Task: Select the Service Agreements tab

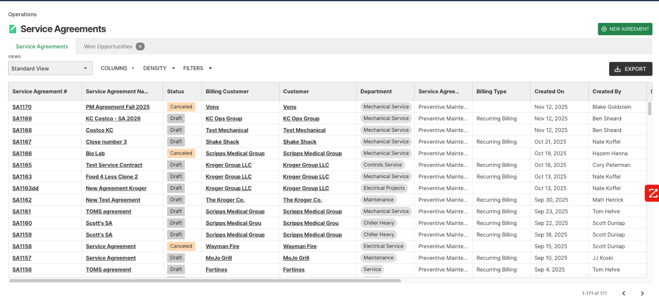Action: (x=42, y=46)
